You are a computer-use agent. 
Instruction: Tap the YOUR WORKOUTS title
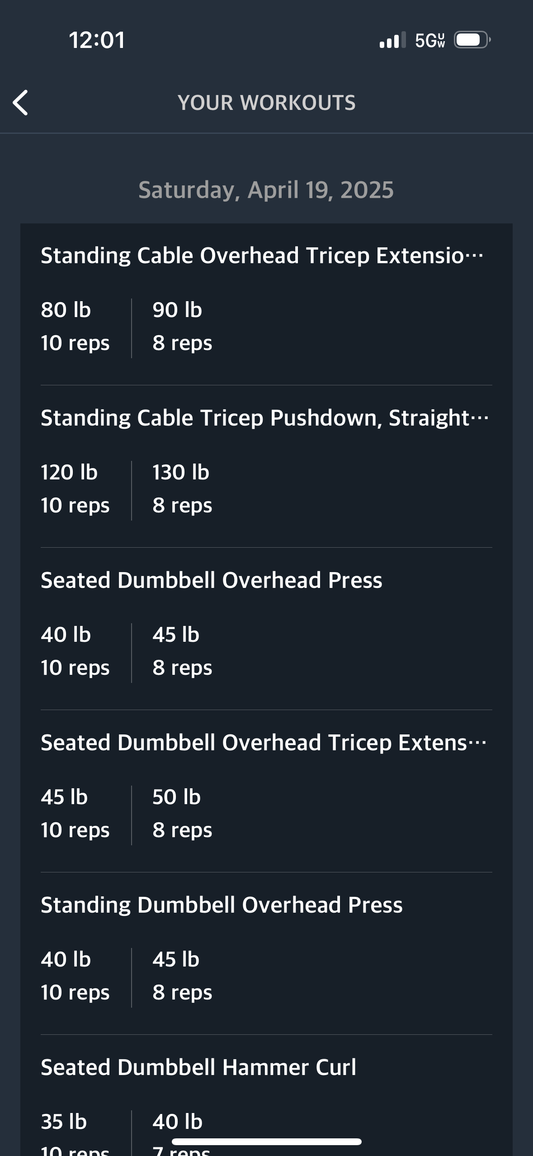[267, 103]
